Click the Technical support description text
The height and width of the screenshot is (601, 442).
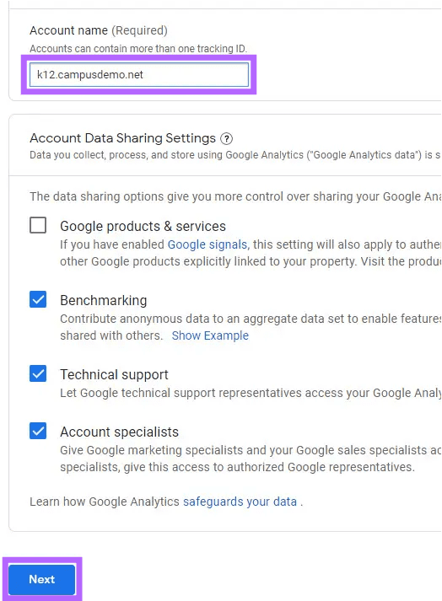[251, 393]
